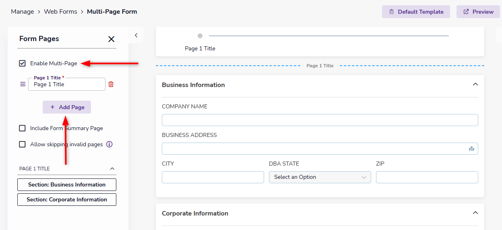Open info icon for skipping invalid pages
Screen dimensions: 502x230
tap(109, 144)
